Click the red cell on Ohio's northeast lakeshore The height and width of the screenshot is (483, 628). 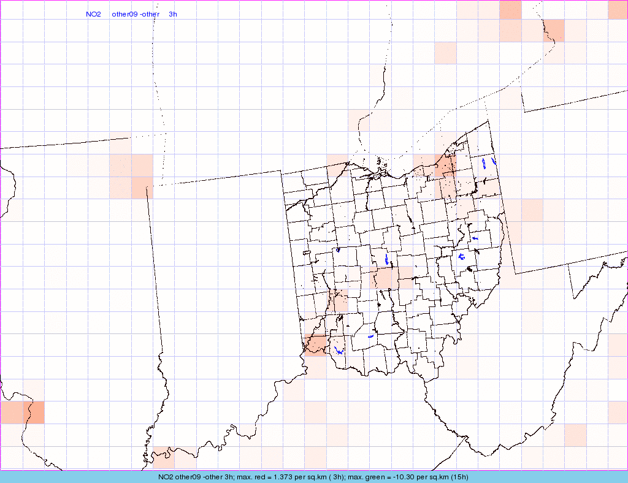[x=445, y=166]
